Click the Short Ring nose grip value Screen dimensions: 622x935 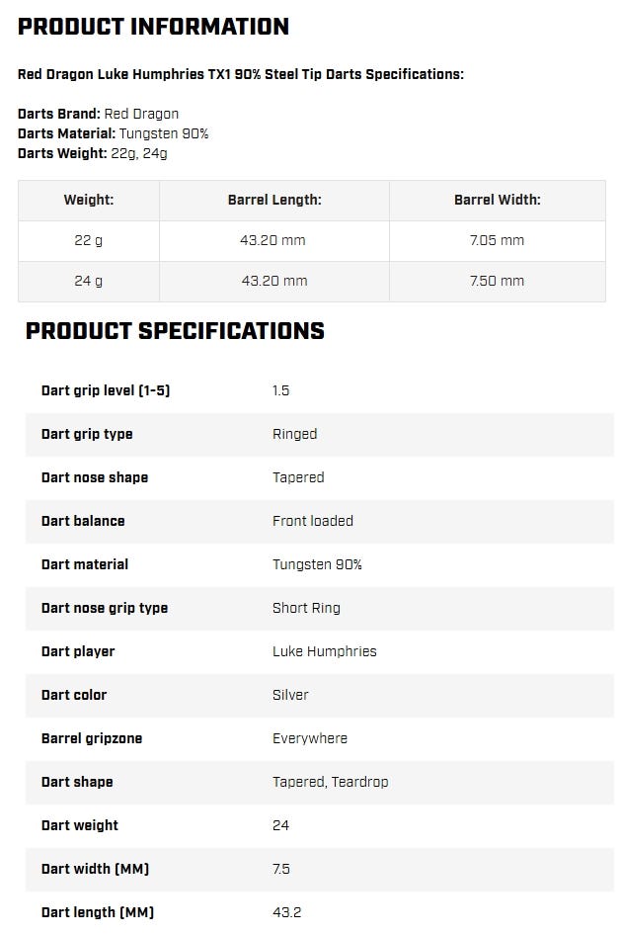[x=306, y=608]
